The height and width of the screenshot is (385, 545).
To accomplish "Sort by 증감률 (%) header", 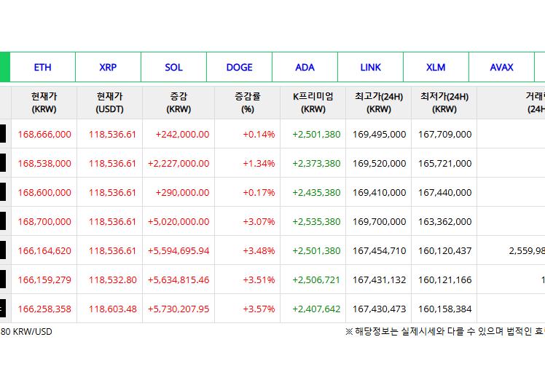I will (x=248, y=103).
